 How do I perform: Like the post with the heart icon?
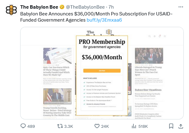coord(97,126)
